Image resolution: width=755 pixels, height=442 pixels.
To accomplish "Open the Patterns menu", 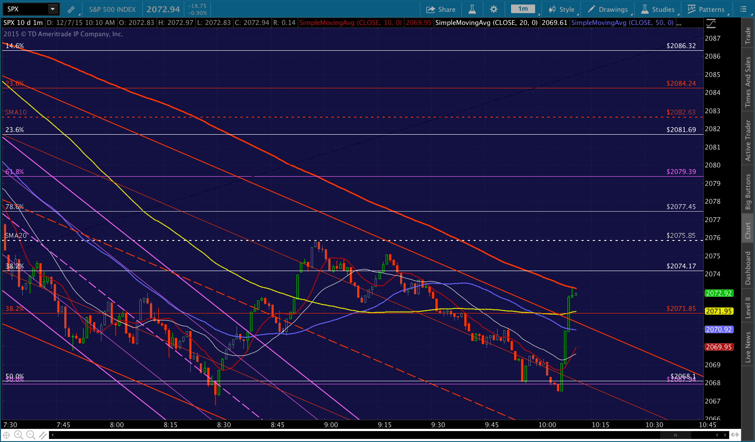I will tap(706, 9).
